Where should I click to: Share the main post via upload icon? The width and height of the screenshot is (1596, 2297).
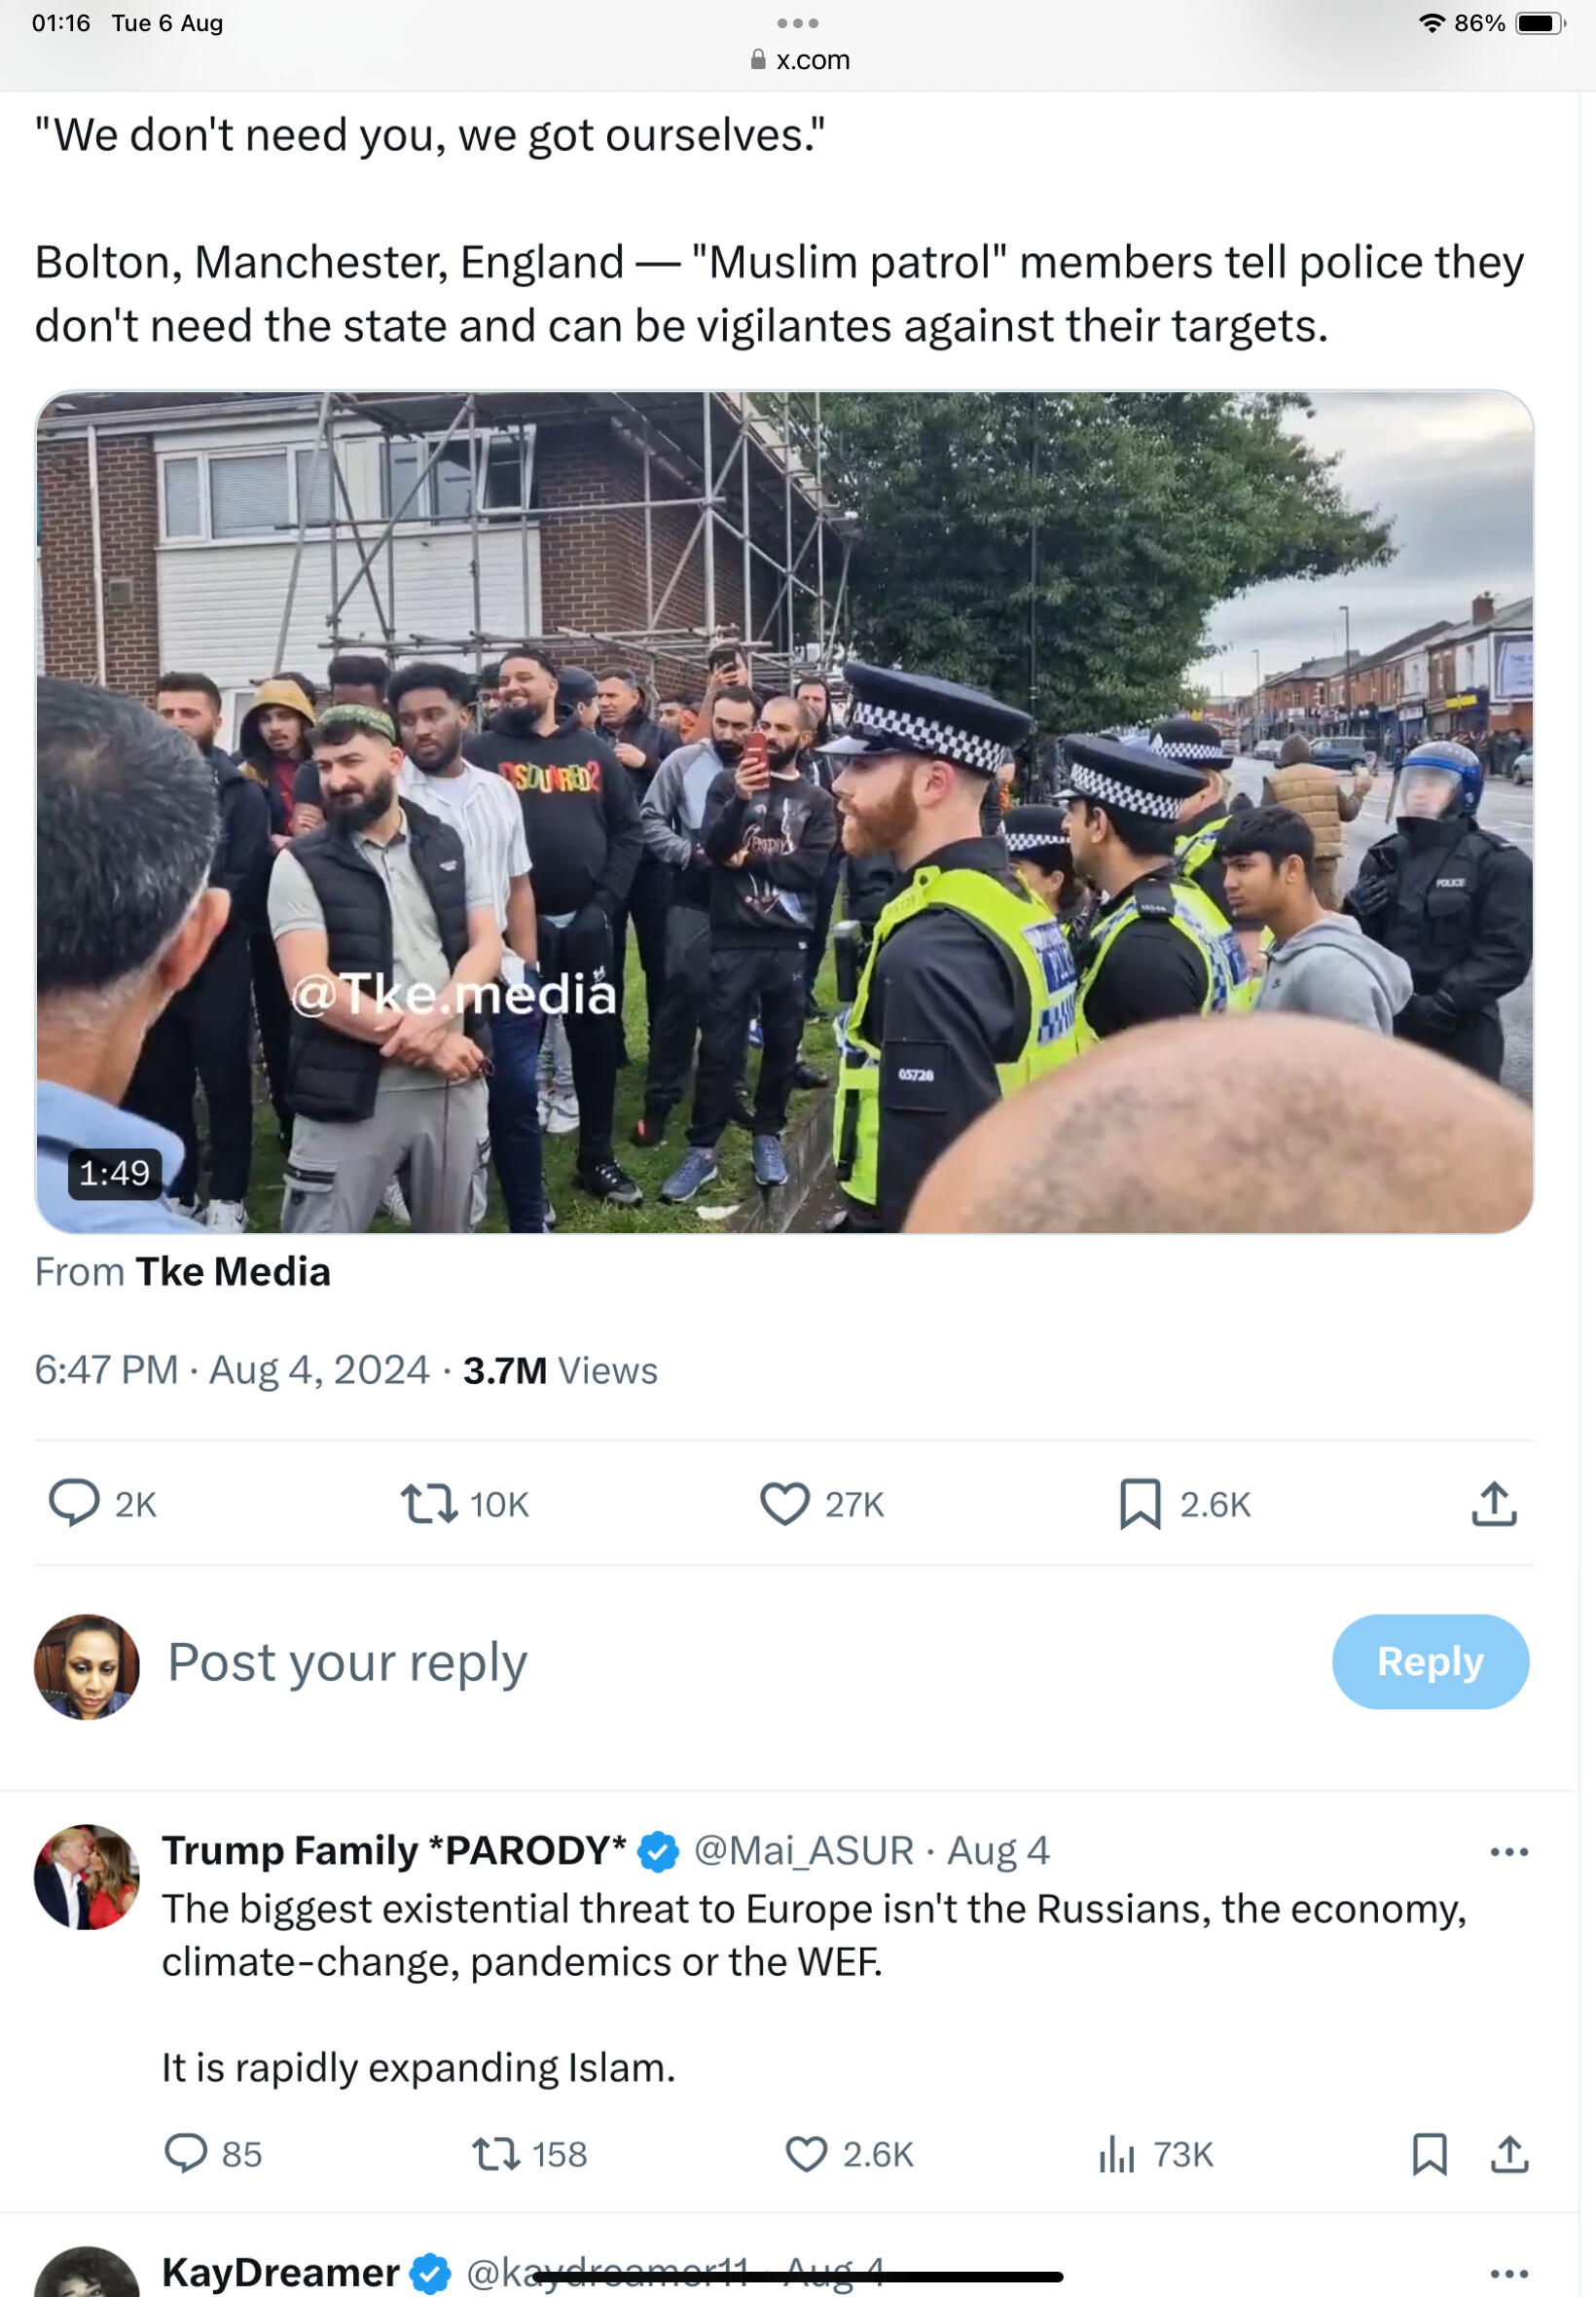1493,1503
